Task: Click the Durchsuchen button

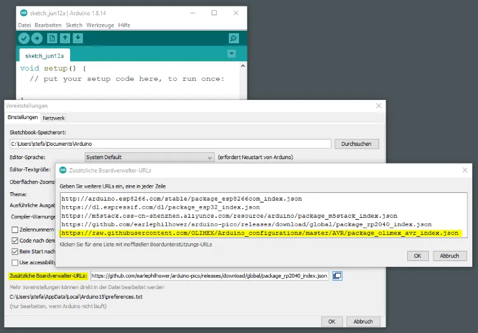Action: coord(356,144)
